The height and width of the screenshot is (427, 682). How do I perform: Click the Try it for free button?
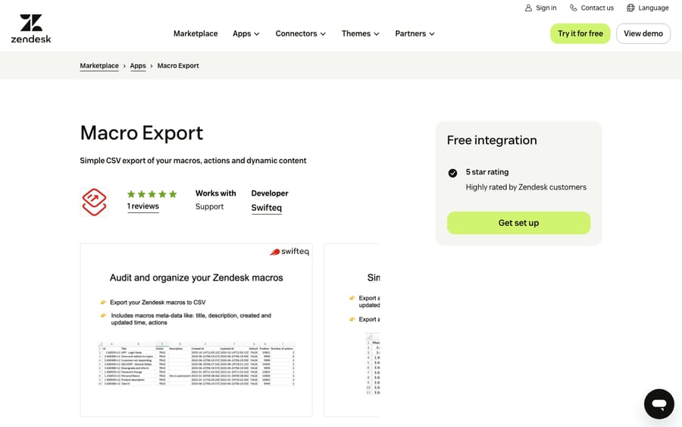(580, 33)
